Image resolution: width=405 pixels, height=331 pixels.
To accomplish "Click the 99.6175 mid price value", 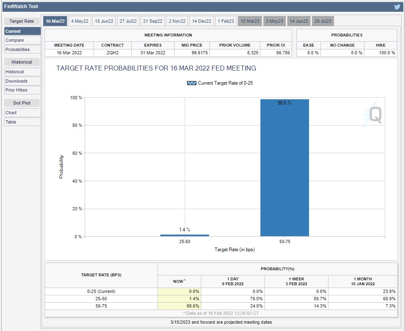I will coord(192,53).
